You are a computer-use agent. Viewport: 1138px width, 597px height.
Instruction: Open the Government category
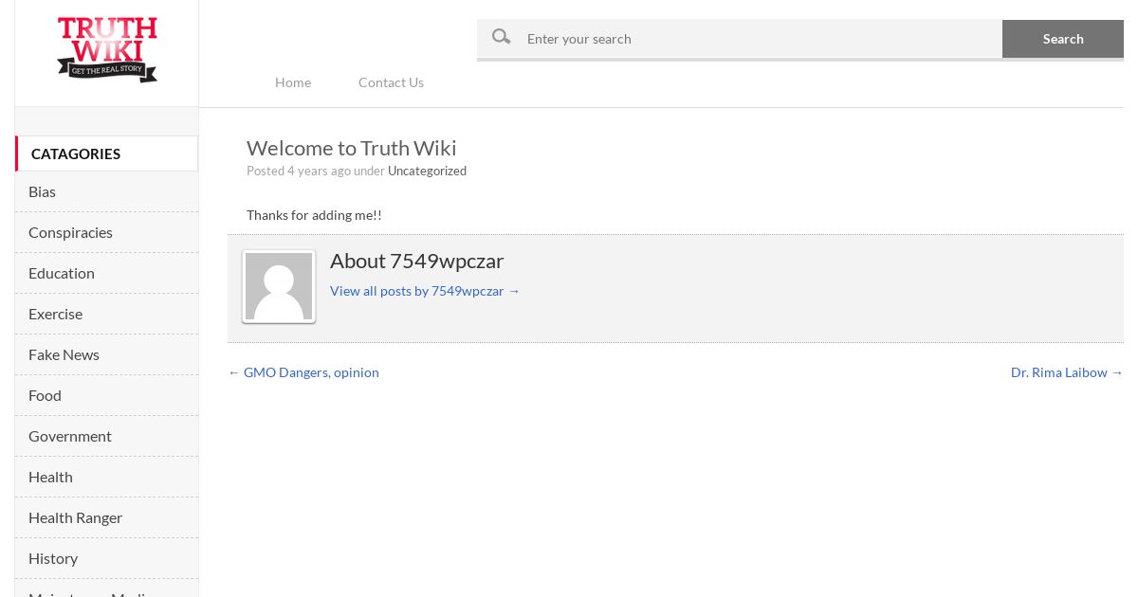pos(106,436)
